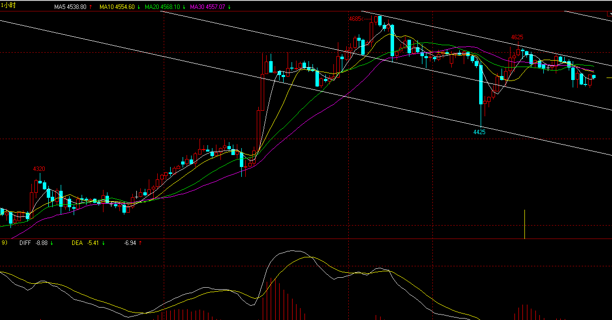Screen dimensions: 612x320
Task: Click the green down arrow beside MA10
Action: (139, 7)
